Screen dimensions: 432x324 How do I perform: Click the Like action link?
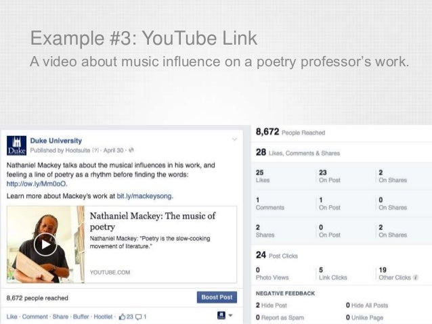[x=12, y=316]
